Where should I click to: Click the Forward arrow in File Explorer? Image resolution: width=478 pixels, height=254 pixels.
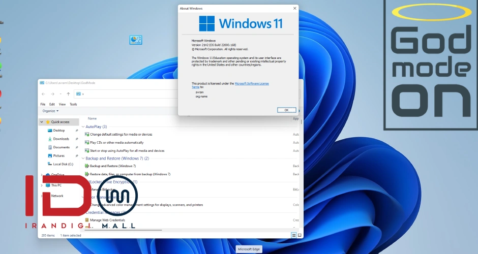click(x=52, y=94)
